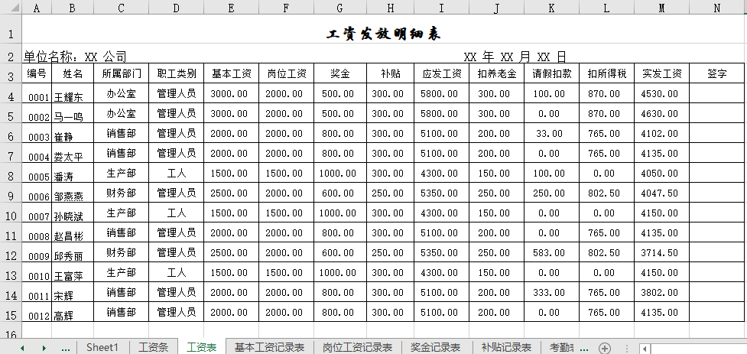This screenshot has width=747, height=354.
Task: Switch to the Sheet1 tab
Action: tap(102, 347)
